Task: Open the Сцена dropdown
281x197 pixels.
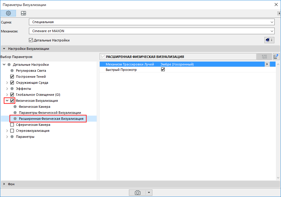Action: pyautogui.click(x=151, y=22)
